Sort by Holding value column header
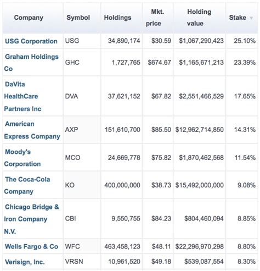This screenshot has height=271, width=260. [x=199, y=18]
